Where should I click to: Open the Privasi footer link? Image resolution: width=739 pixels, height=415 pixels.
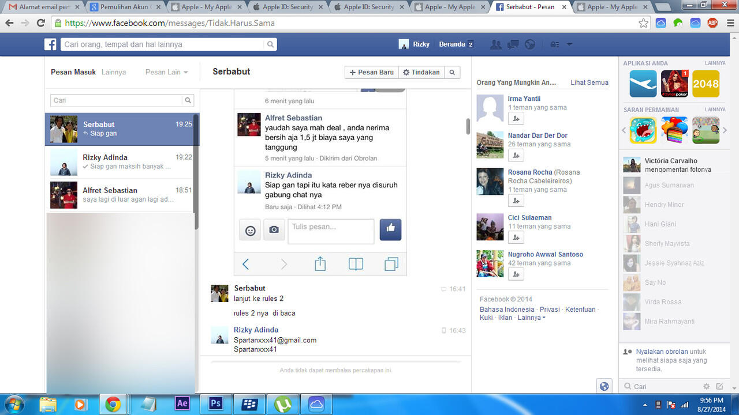pyautogui.click(x=550, y=310)
